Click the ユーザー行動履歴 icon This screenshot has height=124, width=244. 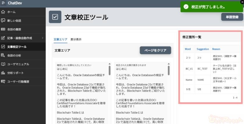pos(3,81)
